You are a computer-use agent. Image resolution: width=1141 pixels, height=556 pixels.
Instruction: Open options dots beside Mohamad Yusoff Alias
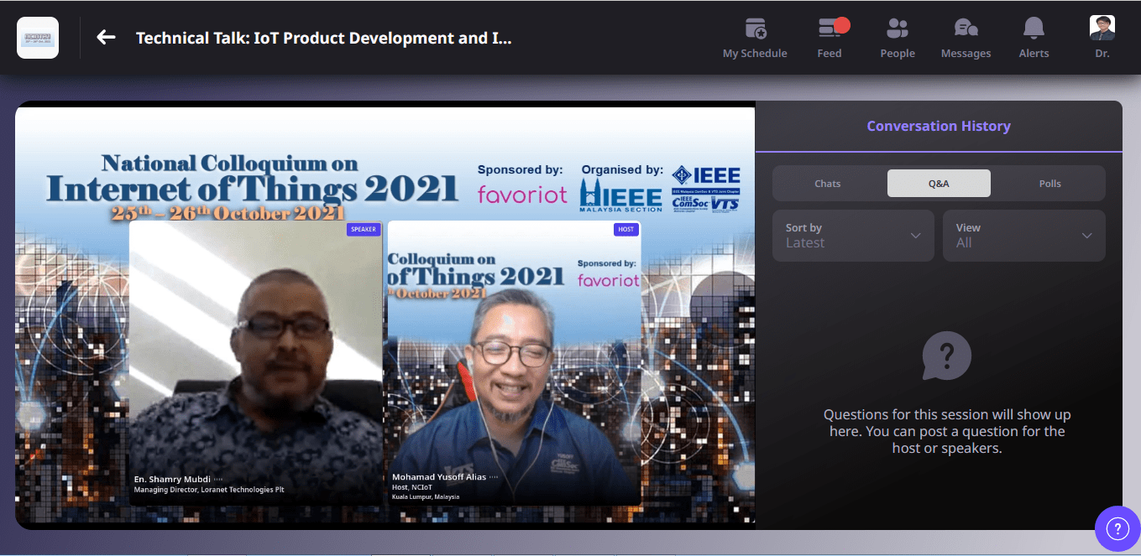coord(494,477)
